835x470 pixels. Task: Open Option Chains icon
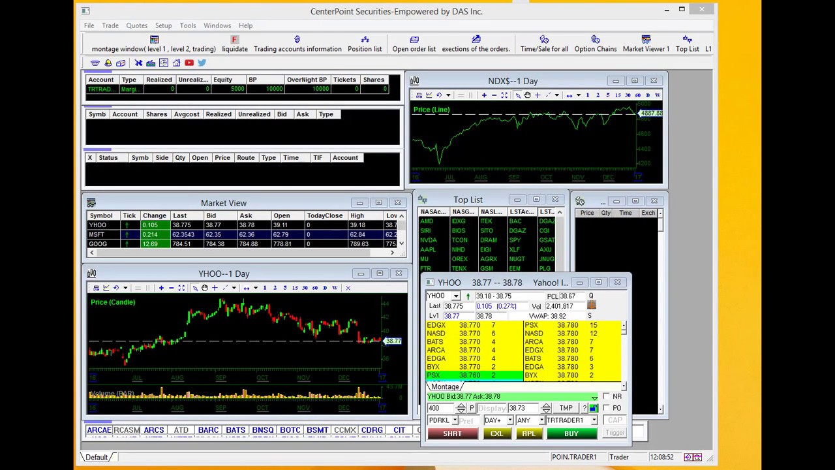tap(596, 40)
